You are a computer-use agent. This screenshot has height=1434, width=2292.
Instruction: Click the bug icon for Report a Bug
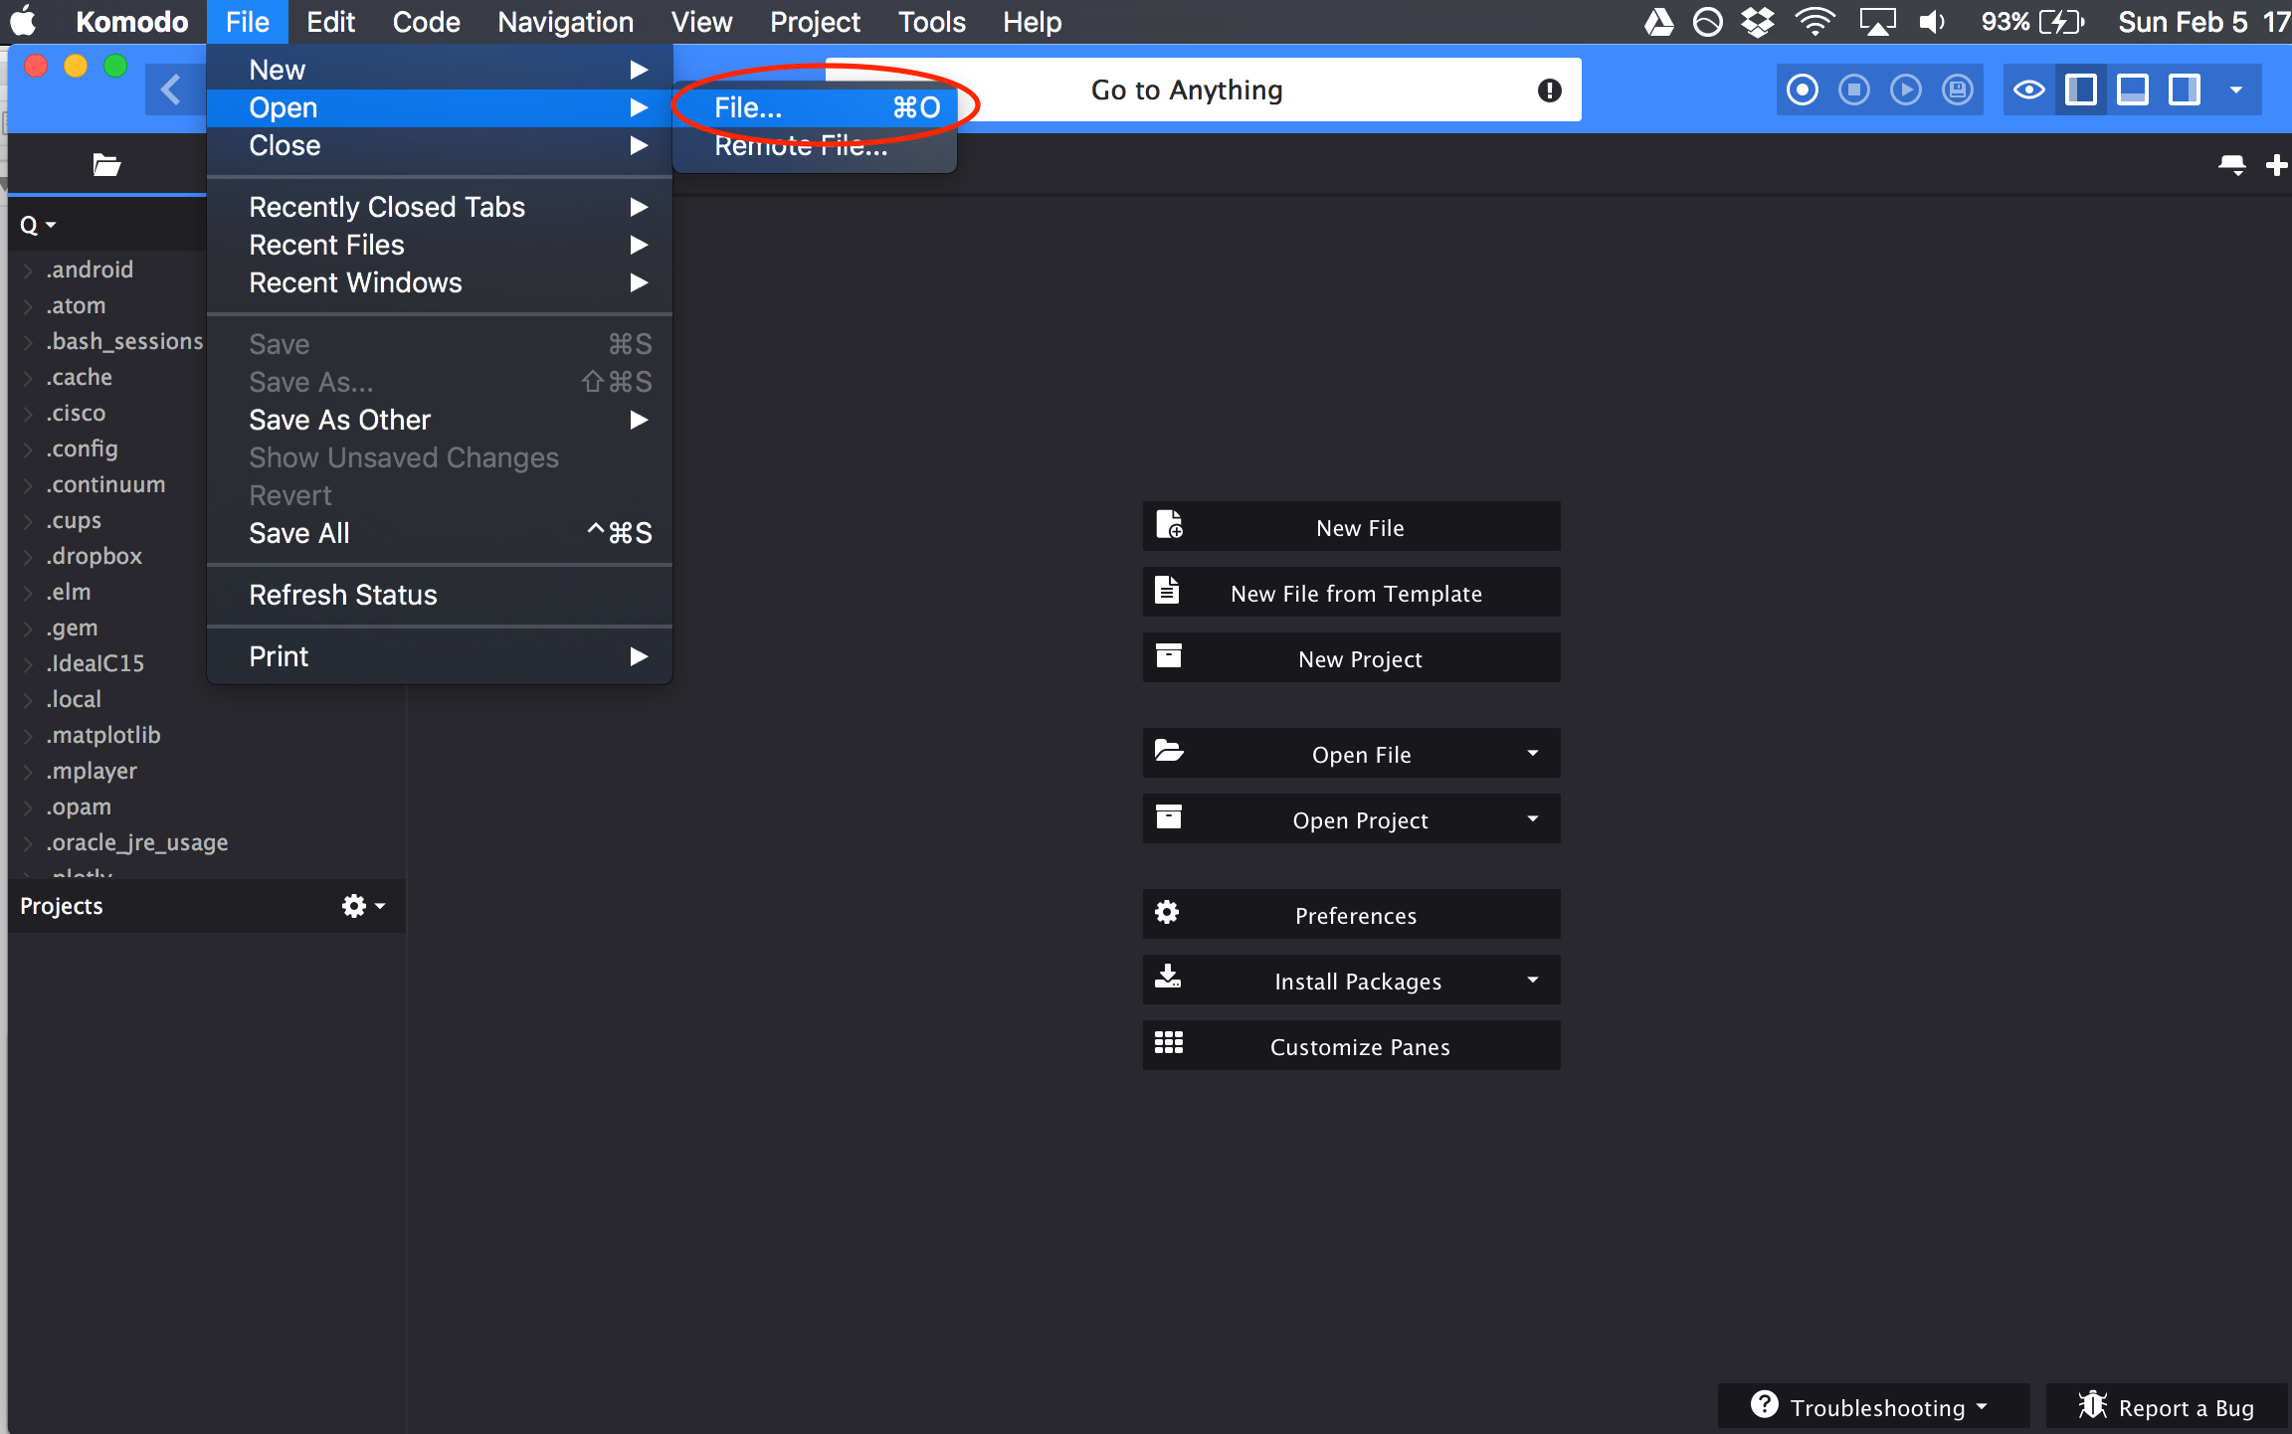pos(2092,1405)
